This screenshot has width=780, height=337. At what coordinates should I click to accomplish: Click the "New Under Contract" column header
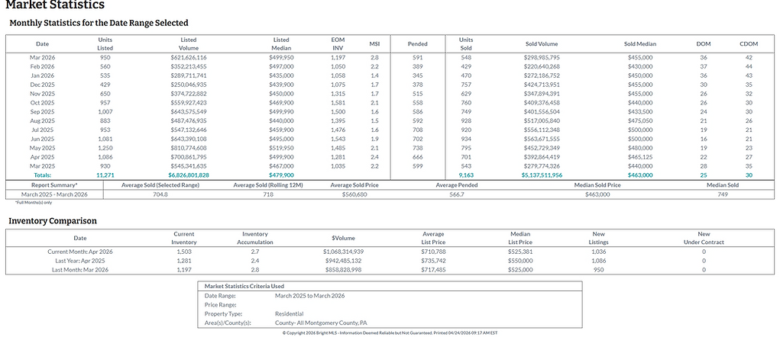[704, 238]
